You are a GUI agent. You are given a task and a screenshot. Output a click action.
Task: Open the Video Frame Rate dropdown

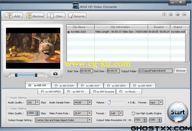pyautogui.click(x=90, y=113)
